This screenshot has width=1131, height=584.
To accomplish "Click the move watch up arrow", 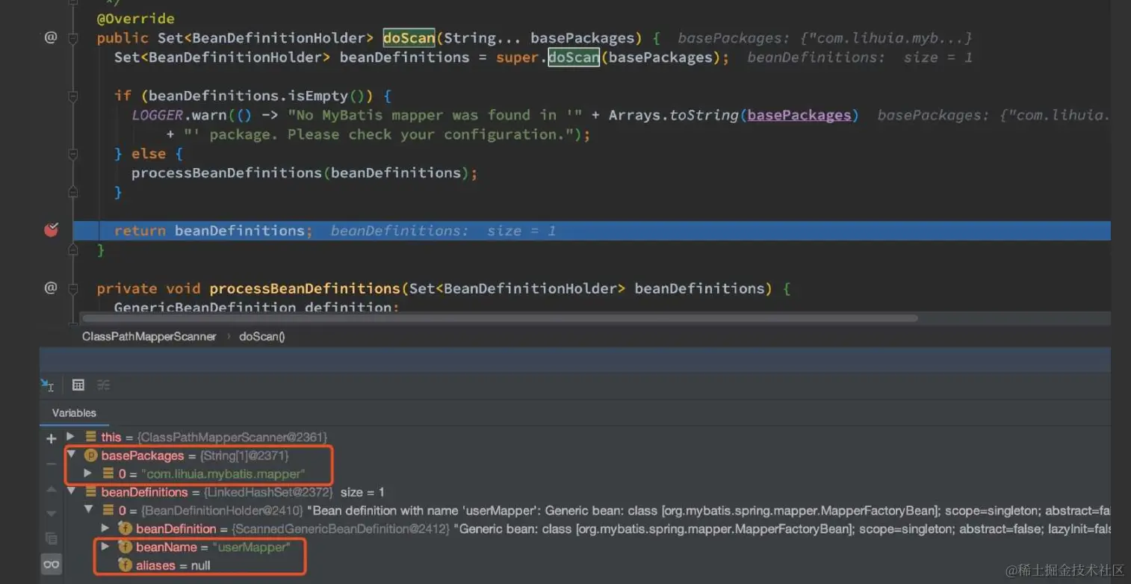I will pos(51,489).
